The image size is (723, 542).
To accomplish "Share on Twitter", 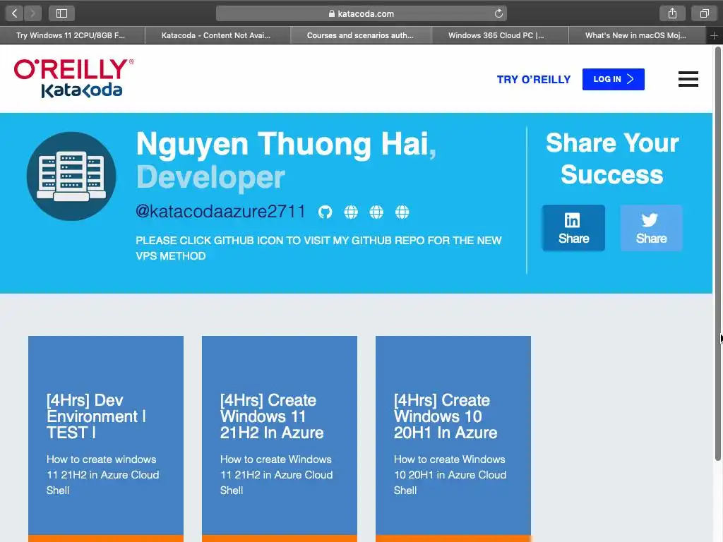I will coord(651,228).
